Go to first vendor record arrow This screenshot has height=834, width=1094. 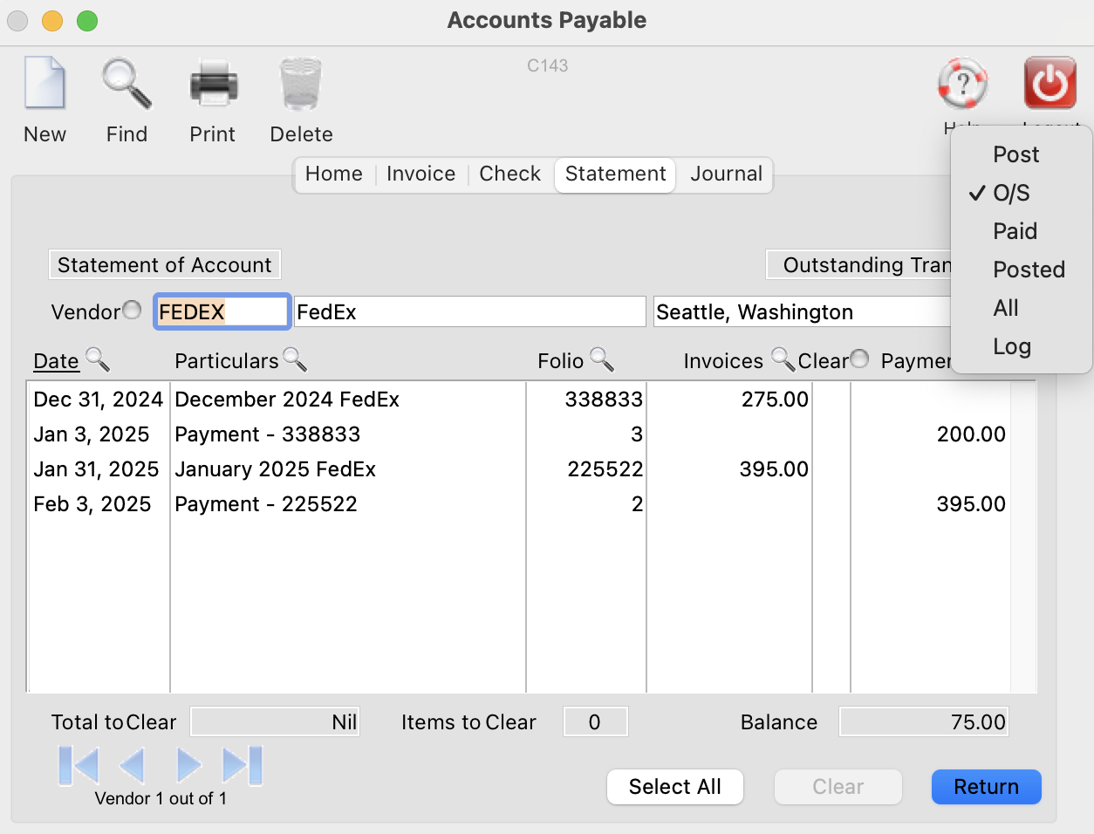78,766
